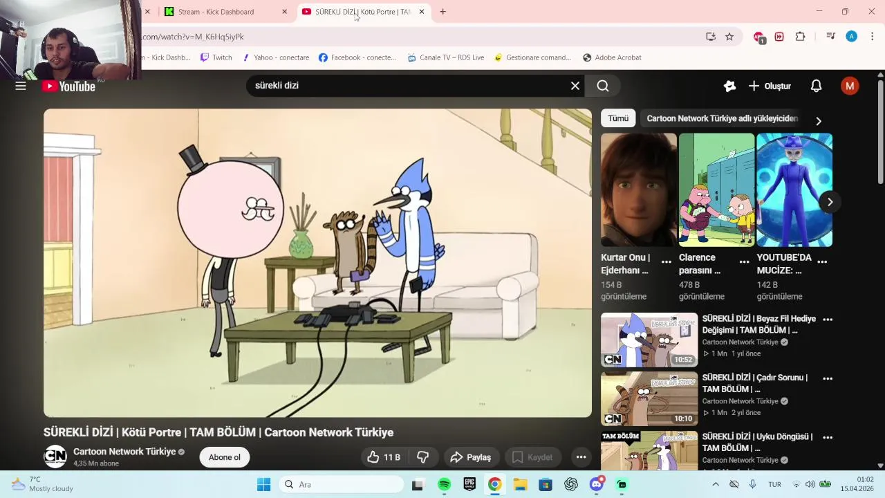
Task: Go to YouTube home via logo
Action: tap(68, 86)
